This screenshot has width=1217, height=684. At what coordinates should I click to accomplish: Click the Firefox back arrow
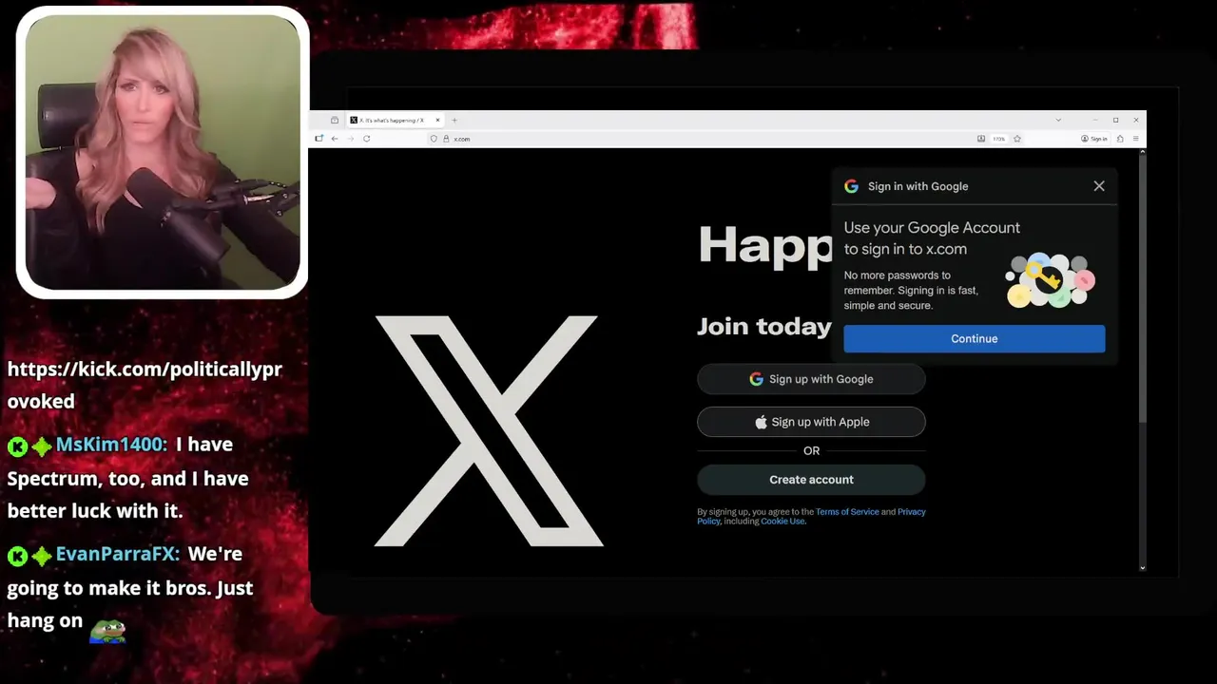click(335, 139)
